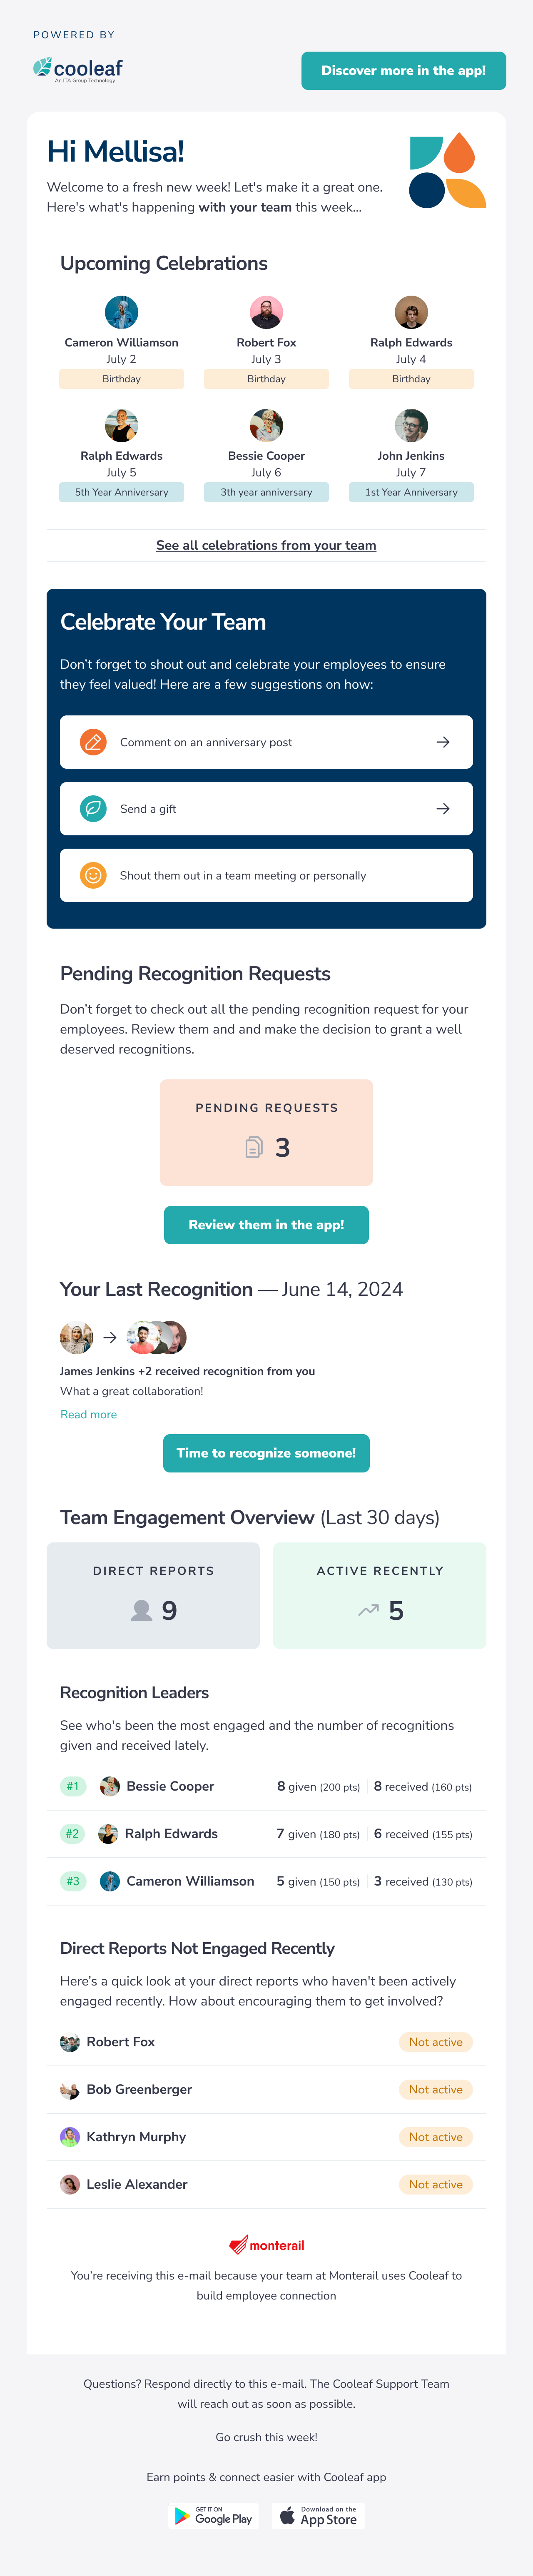
Task: Open the Google Play store badge
Action: 213,2516
